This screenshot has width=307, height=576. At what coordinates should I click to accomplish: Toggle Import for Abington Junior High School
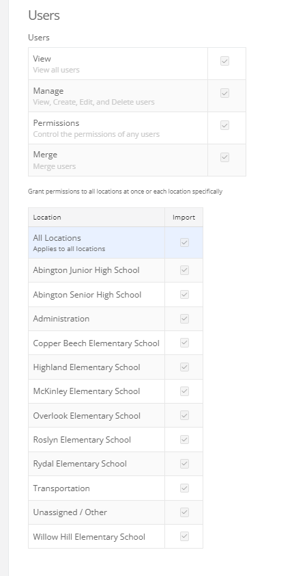pos(184,270)
